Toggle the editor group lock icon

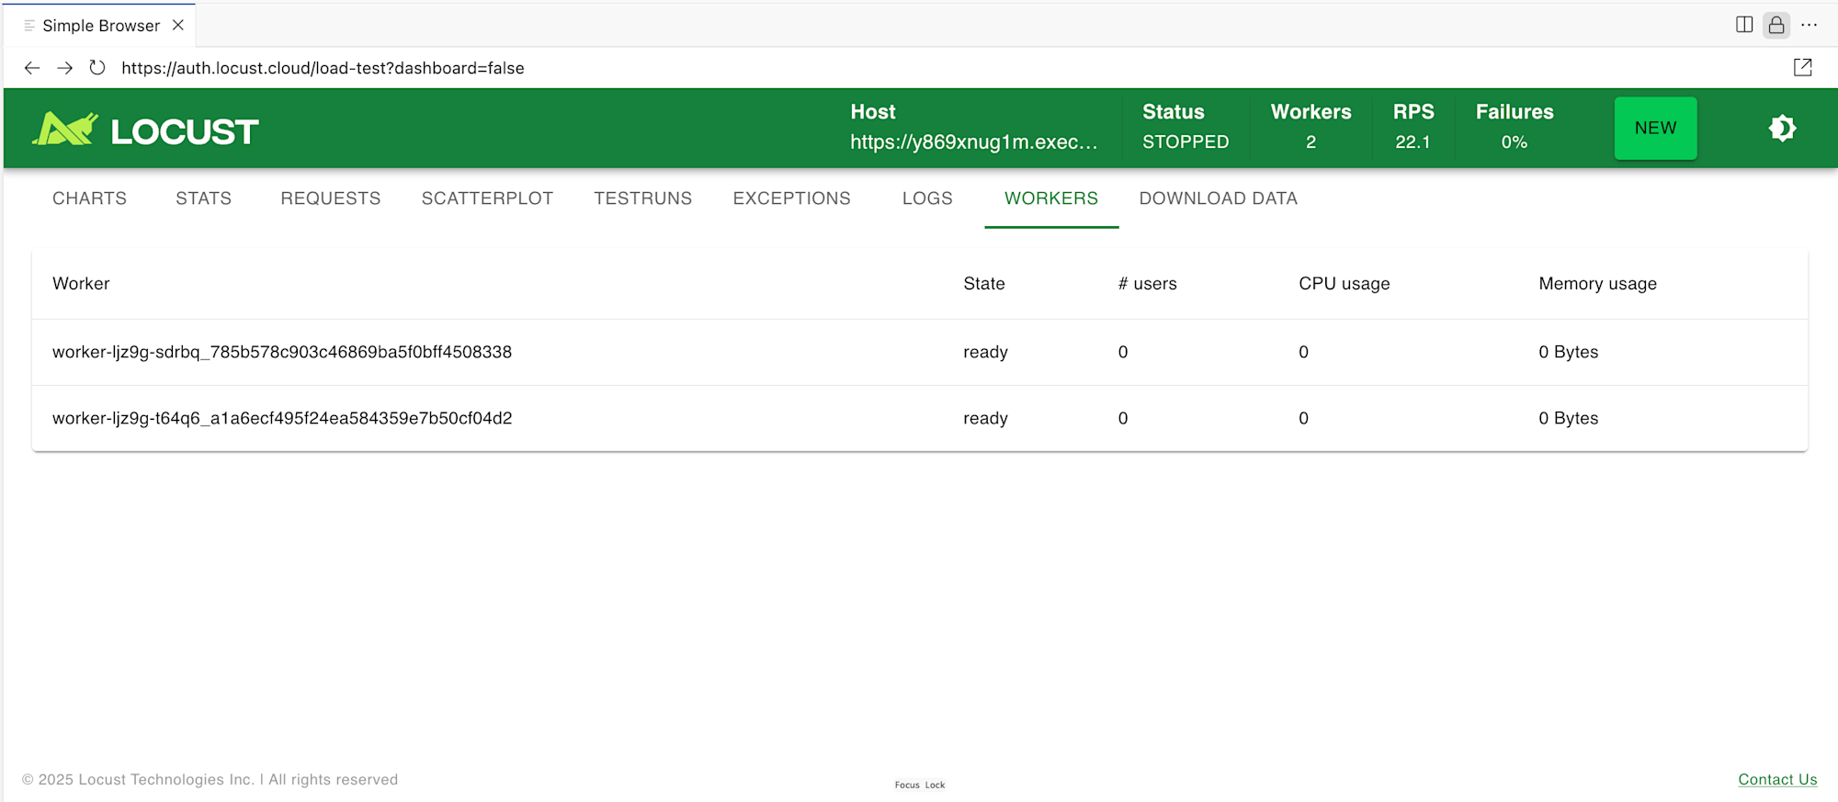(1776, 25)
